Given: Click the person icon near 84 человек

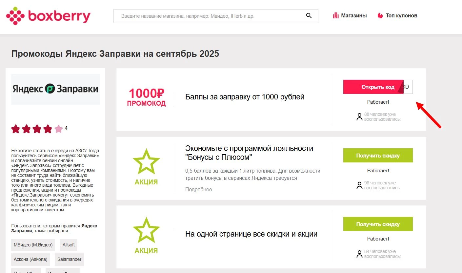Looking at the screenshot, I should click(359, 254).
